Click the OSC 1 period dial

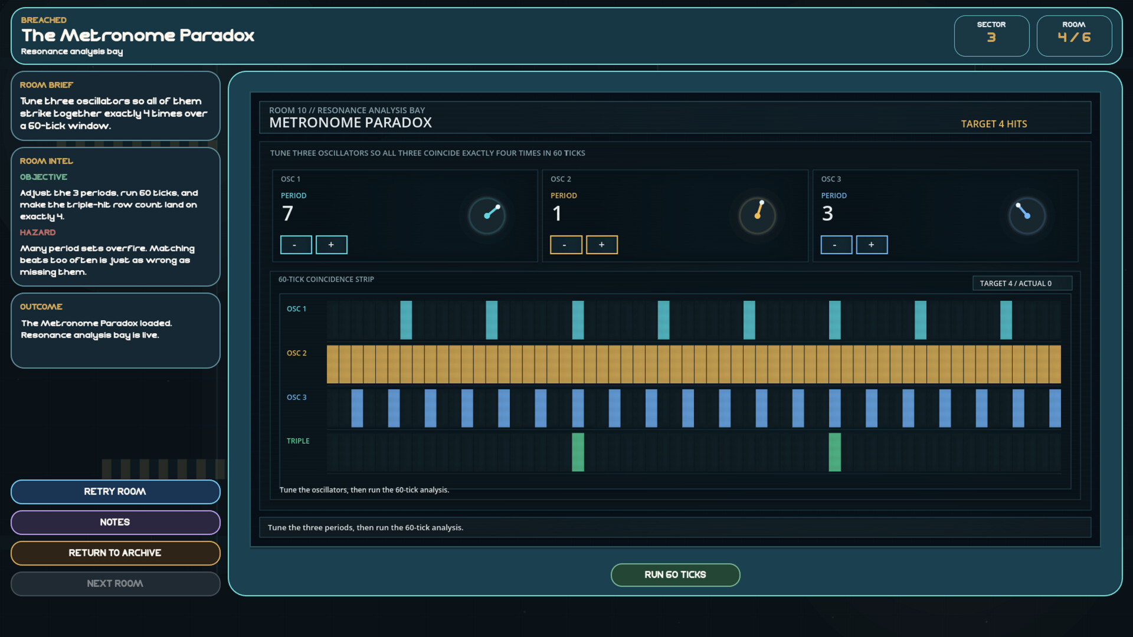point(487,215)
